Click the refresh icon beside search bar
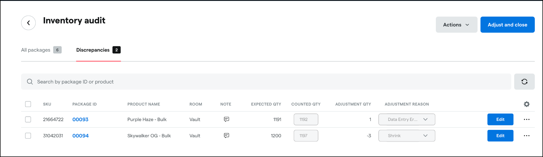Viewport: 543px width, 157px height. tap(524, 82)
